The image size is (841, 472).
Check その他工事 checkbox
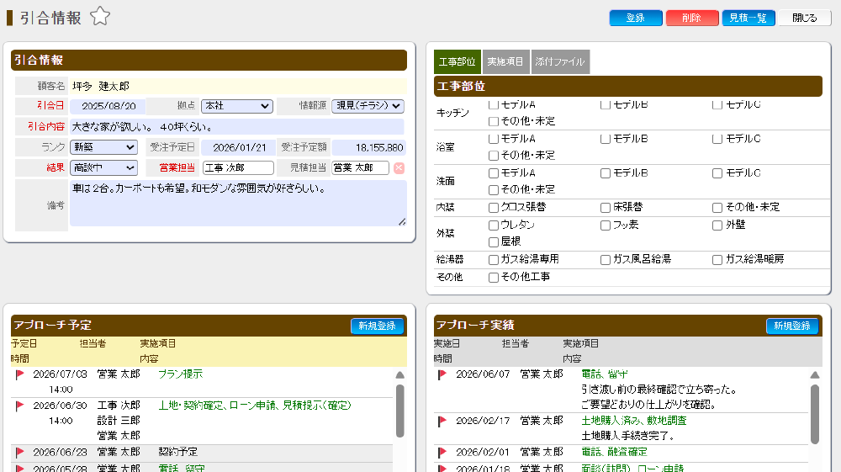(494, 278)
